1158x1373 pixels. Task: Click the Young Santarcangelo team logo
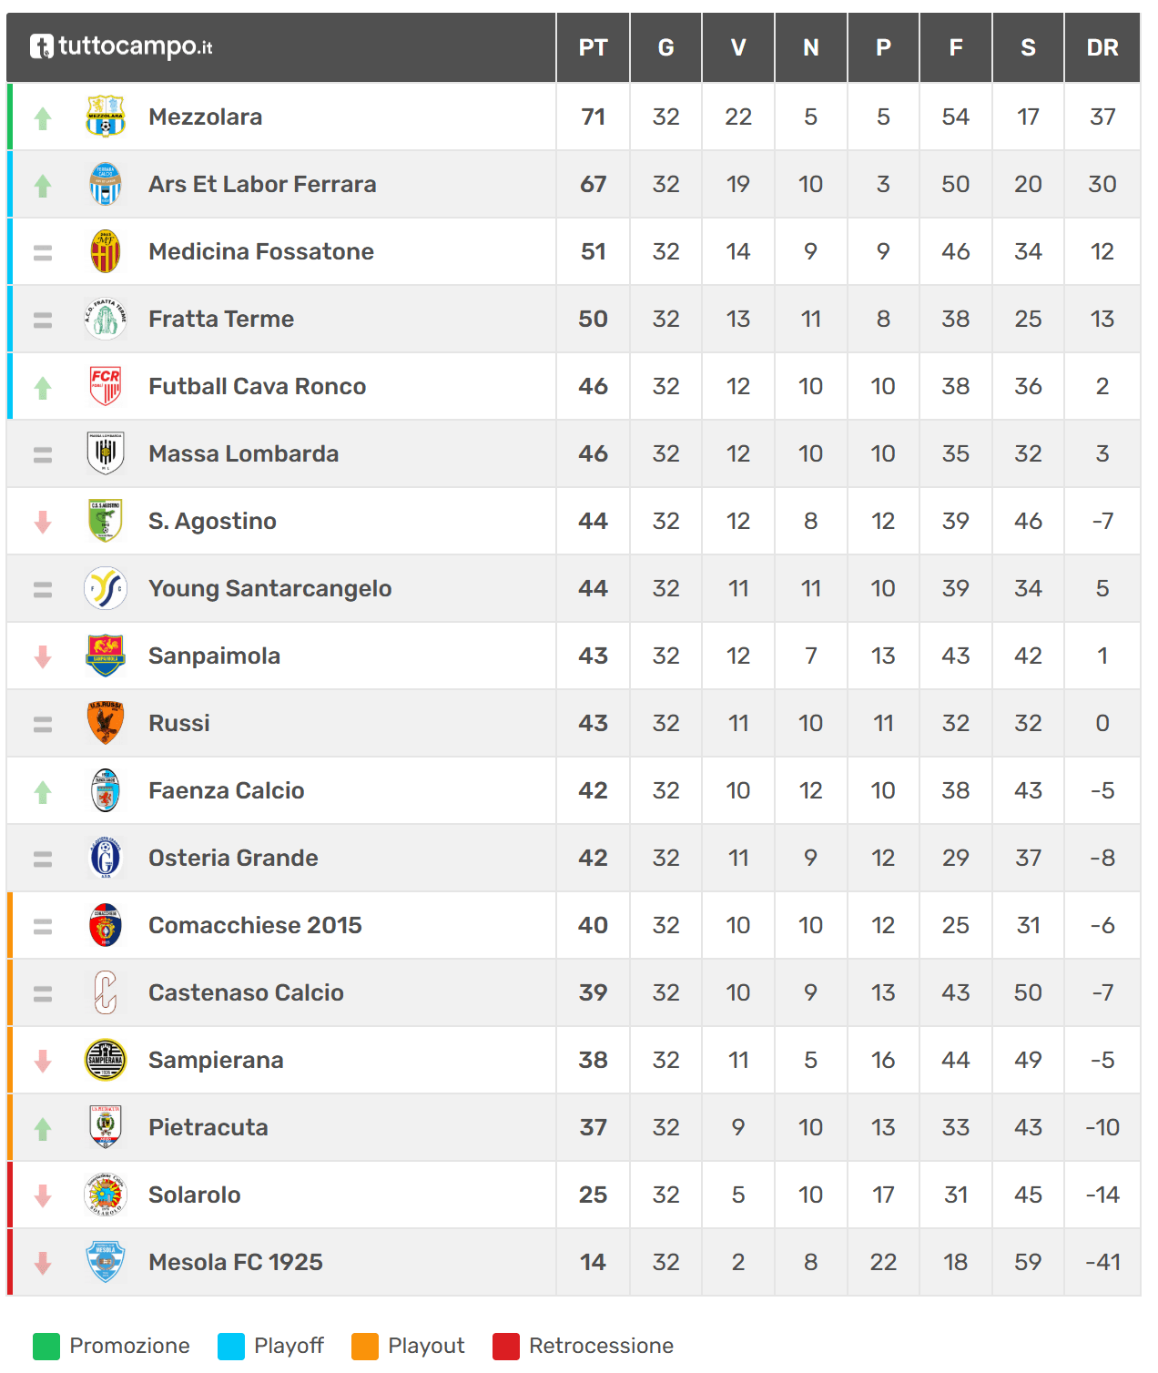(106, 588)
